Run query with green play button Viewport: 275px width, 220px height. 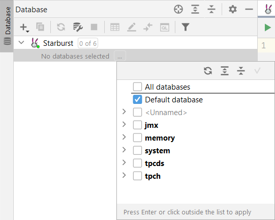coord(268,28)
